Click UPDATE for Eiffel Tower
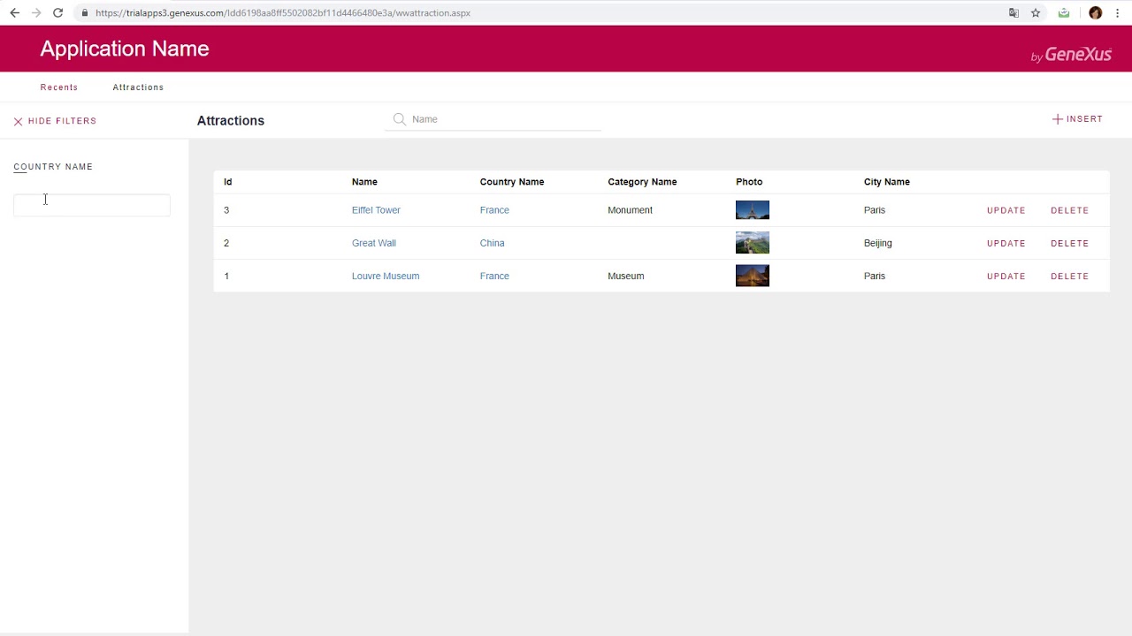1132x636 pixels. click(1006, 210)
